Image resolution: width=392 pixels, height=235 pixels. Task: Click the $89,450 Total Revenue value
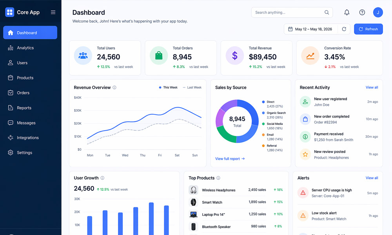click(263, 57)
